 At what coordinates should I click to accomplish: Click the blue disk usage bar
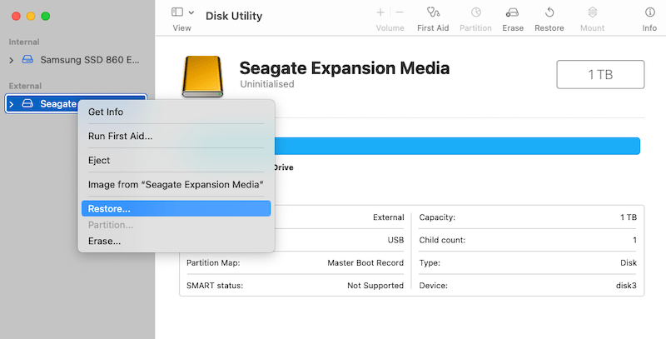[456, 147]
